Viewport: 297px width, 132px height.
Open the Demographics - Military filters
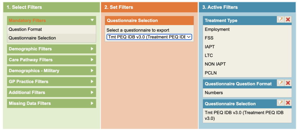[92, 70]
